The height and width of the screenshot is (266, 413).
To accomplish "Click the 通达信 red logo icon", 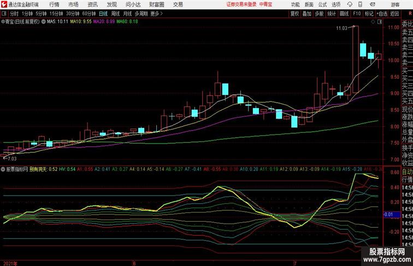I will pyautogui.click(x=4, y=4).
